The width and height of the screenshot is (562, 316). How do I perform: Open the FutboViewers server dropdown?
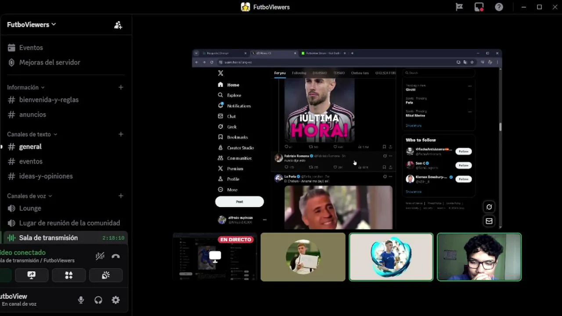32,25
